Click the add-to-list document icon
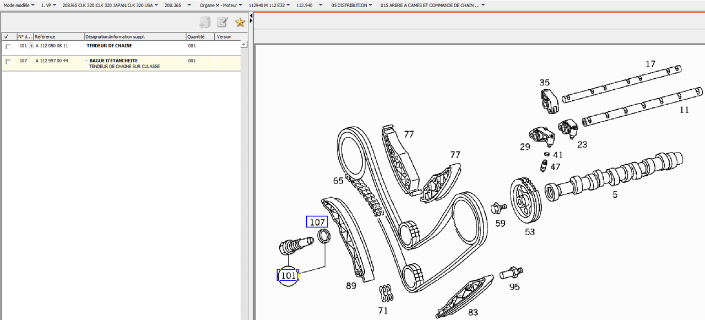705x320 pixels. point(205,22)
